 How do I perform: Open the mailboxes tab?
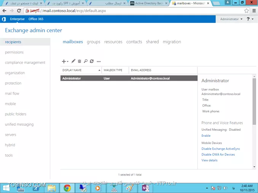pyautogui.click(x=73, y=42)
